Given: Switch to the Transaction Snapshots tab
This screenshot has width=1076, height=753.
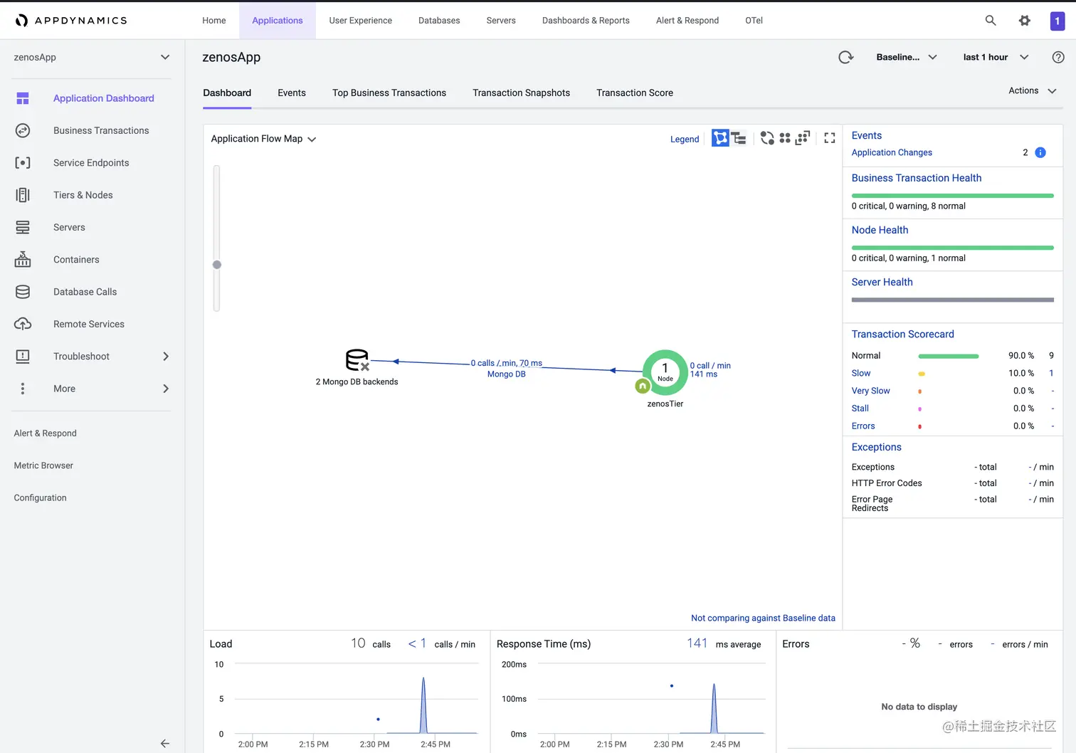Looking at the screenshot, I should click(521, 93).
